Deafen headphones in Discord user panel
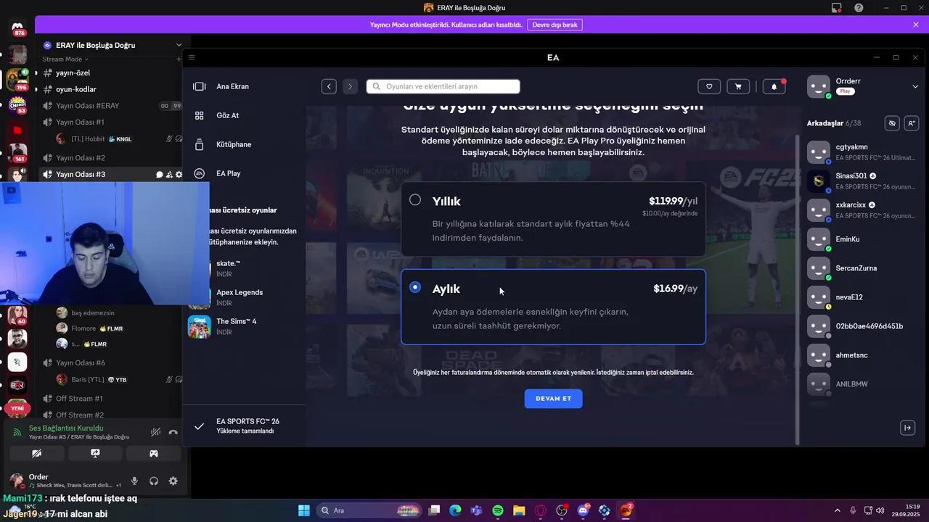Screen dimensions: 929x522 click(x=154, y=481)
